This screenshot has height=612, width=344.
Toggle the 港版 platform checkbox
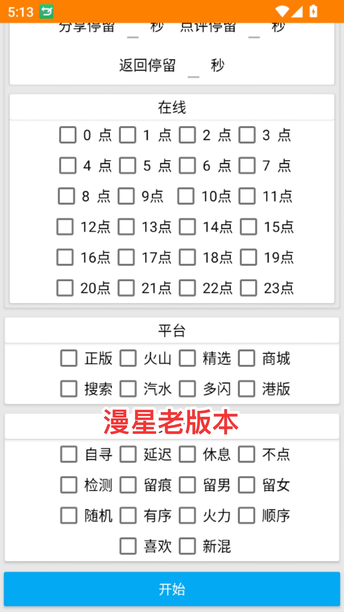[246, 389]
